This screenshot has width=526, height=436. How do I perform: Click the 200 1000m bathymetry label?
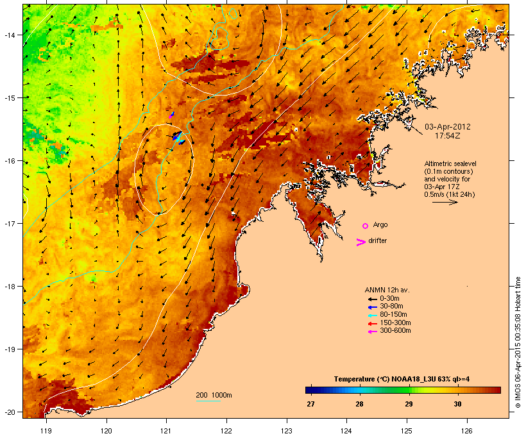[x=214, y=395]
